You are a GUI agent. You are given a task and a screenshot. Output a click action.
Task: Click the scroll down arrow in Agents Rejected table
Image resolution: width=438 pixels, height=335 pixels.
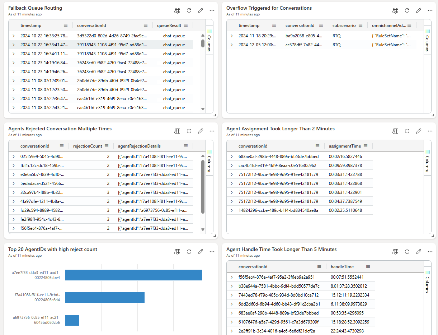click(x=203, y=229)
